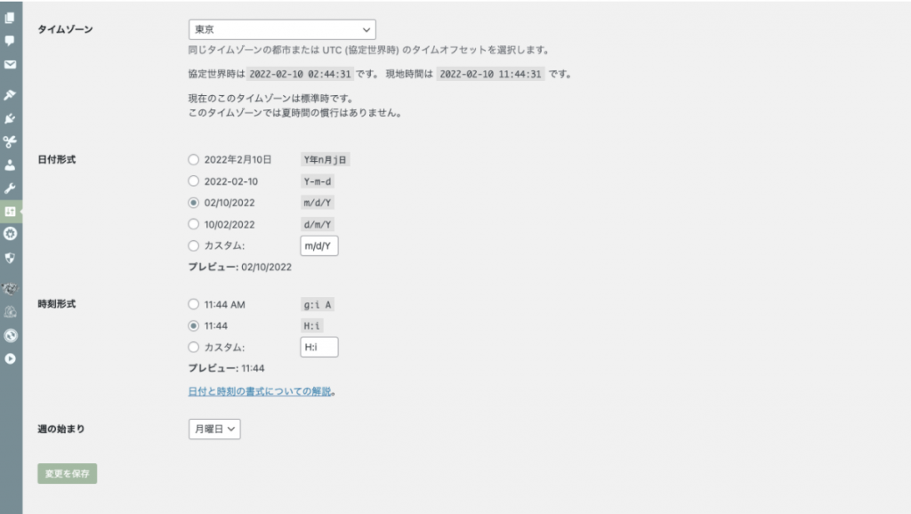Open the Appearance paintbrush icon
911x514 pixels.
[10, 95]
